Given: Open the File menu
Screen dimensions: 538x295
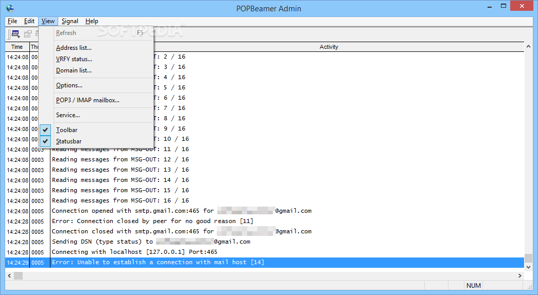Looking at the screenshot, I should [12, 21].
